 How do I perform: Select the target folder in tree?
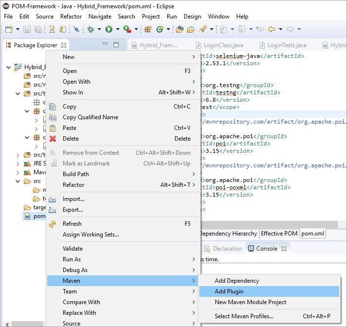(35, 208)
